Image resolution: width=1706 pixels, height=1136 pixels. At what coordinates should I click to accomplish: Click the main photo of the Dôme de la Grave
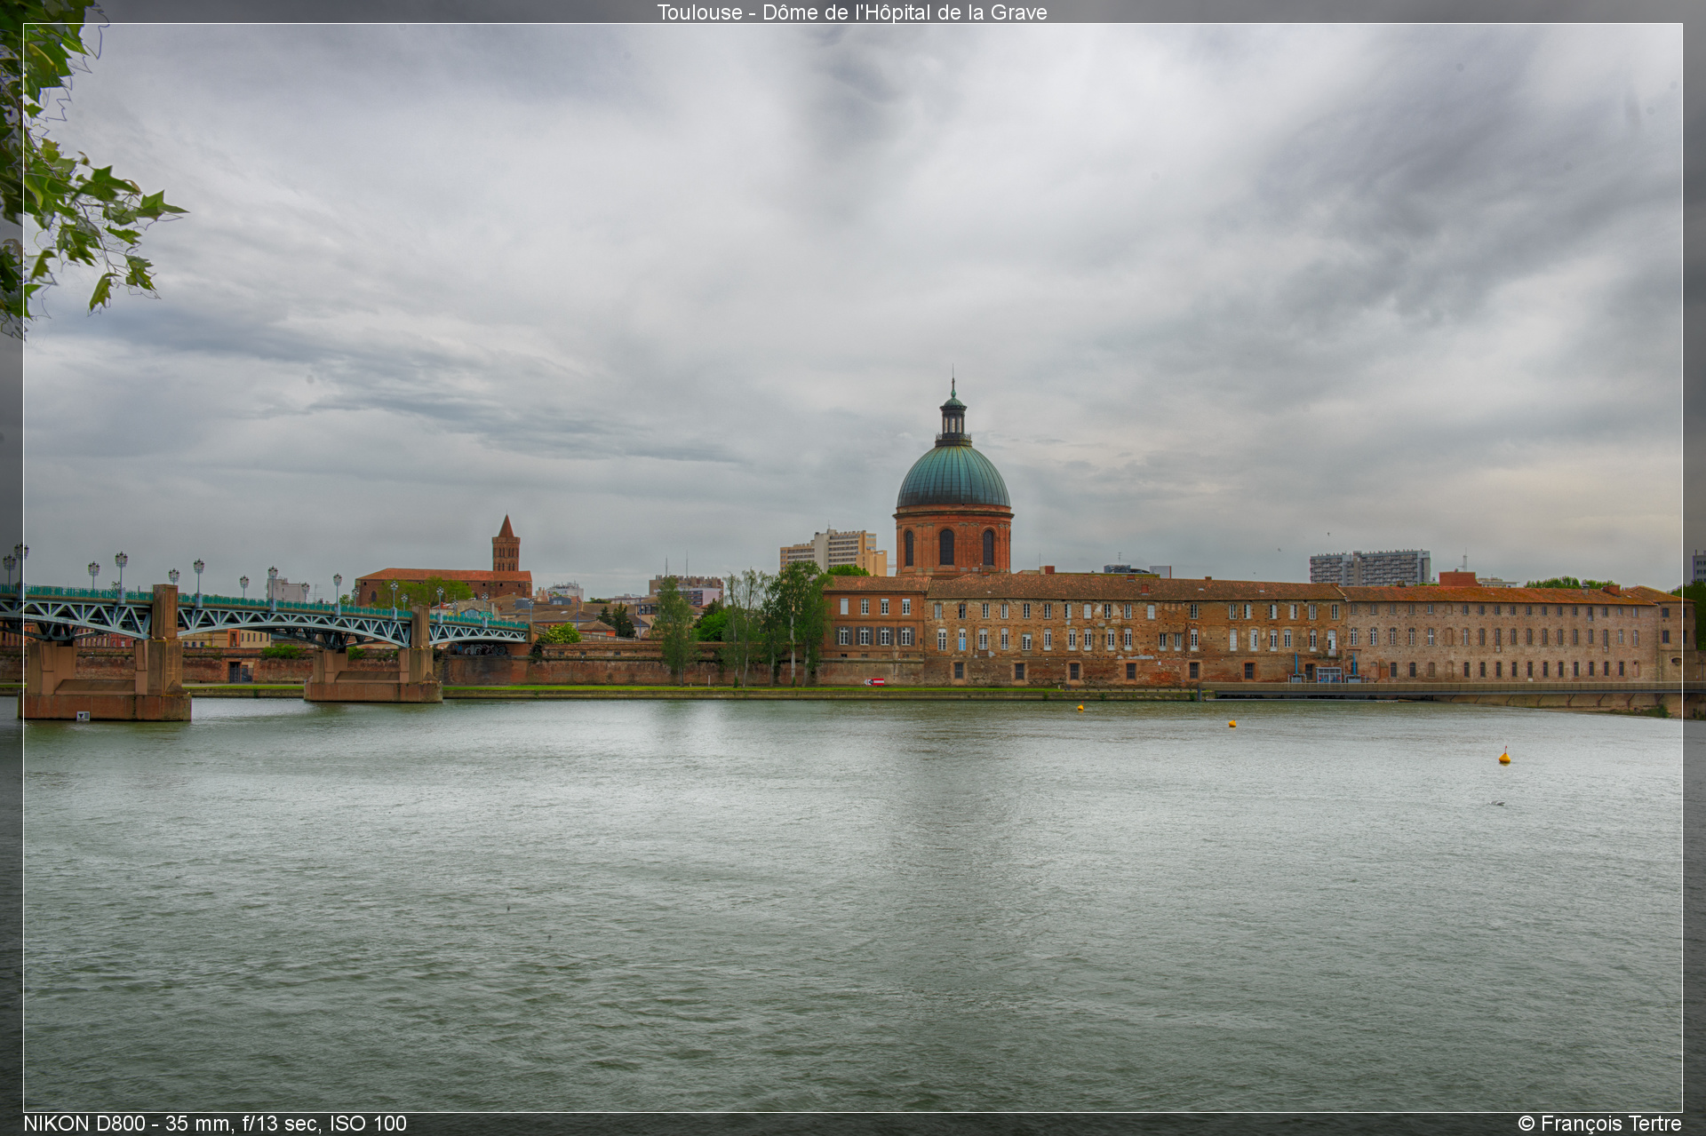tap(853, 568)
